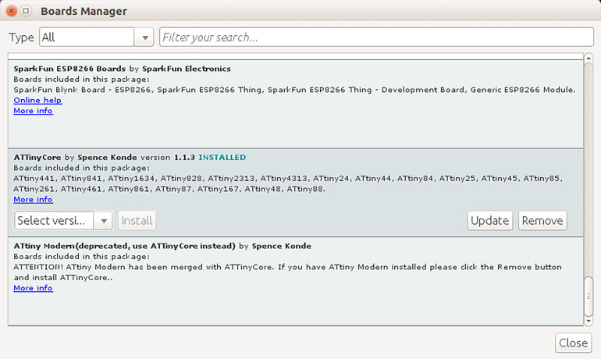The image size is (601, 359).
Task: Click the Select version dropdown arrow
Action: tap(104, 221)
